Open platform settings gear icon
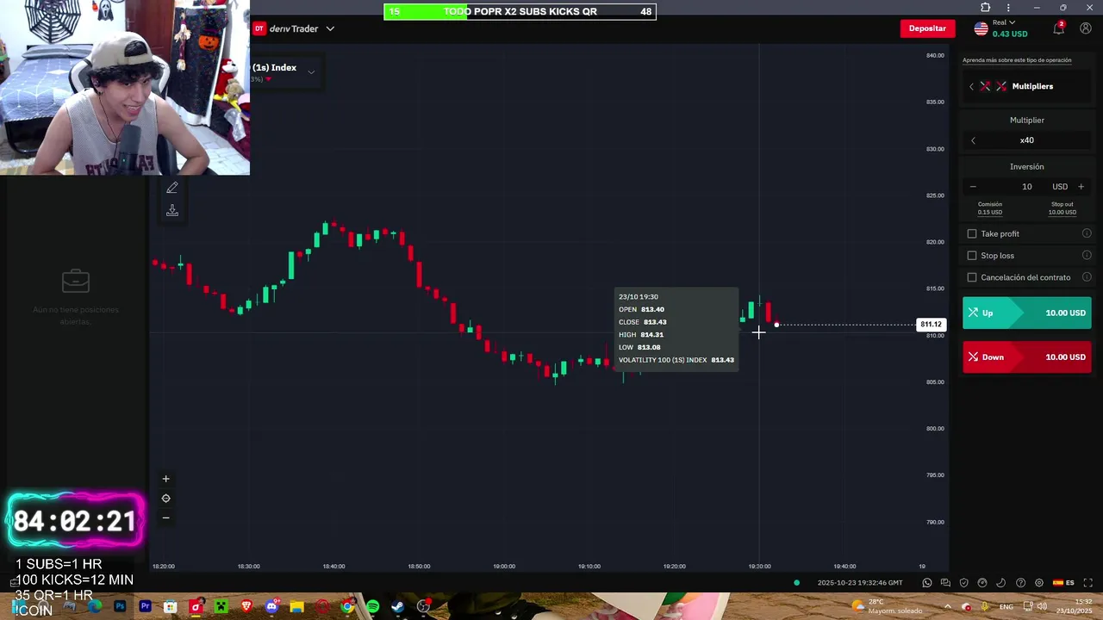 click(1039, 583)
